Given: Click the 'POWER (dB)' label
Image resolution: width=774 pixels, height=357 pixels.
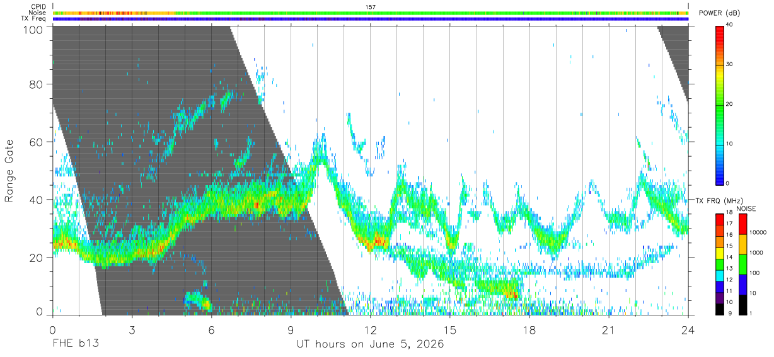Looking at the screenshot, I should (x=720, y=13).
